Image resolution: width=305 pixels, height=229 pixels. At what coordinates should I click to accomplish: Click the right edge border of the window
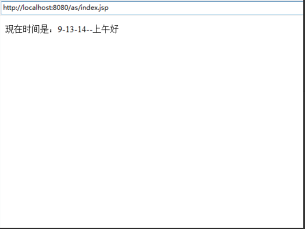tap(304, 120)
